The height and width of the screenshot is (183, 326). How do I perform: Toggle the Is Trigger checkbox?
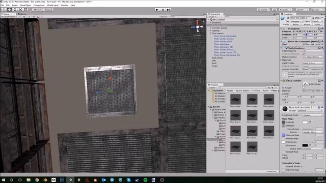(304, 87)
